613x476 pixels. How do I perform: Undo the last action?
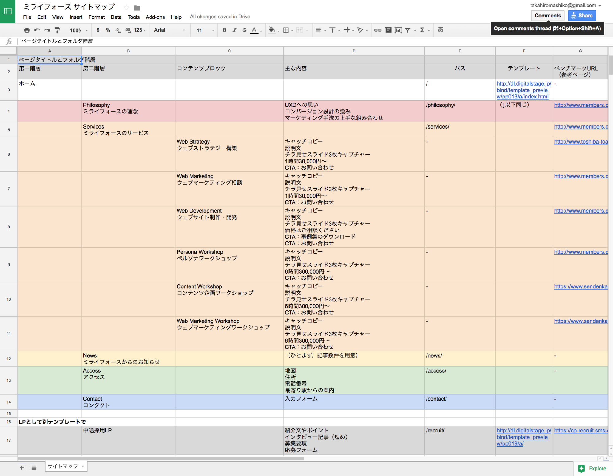point(37,30)
